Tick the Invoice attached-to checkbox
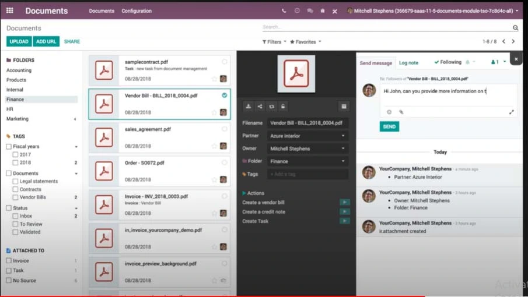The height and width of the screenshot is (297, 528). [x=9, y=261]
